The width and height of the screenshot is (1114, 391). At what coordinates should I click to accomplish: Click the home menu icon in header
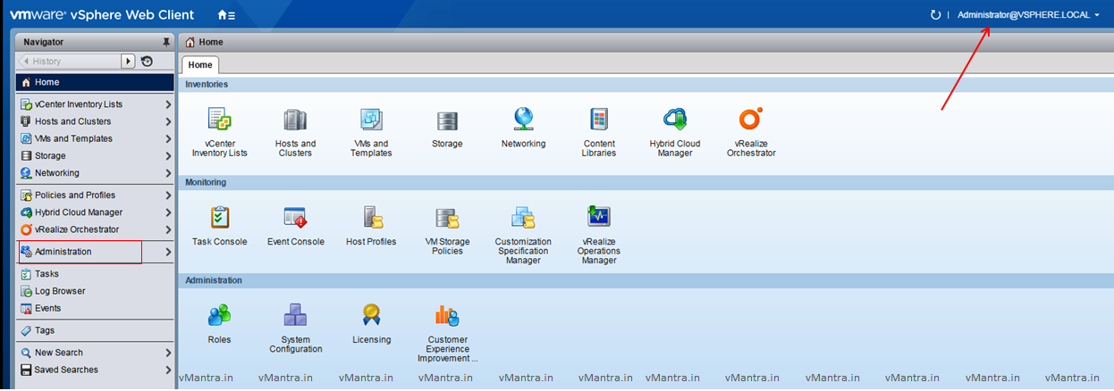pos(226,15)
